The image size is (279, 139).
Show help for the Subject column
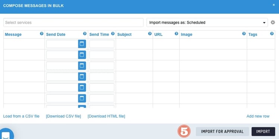(x=150, y=34)
